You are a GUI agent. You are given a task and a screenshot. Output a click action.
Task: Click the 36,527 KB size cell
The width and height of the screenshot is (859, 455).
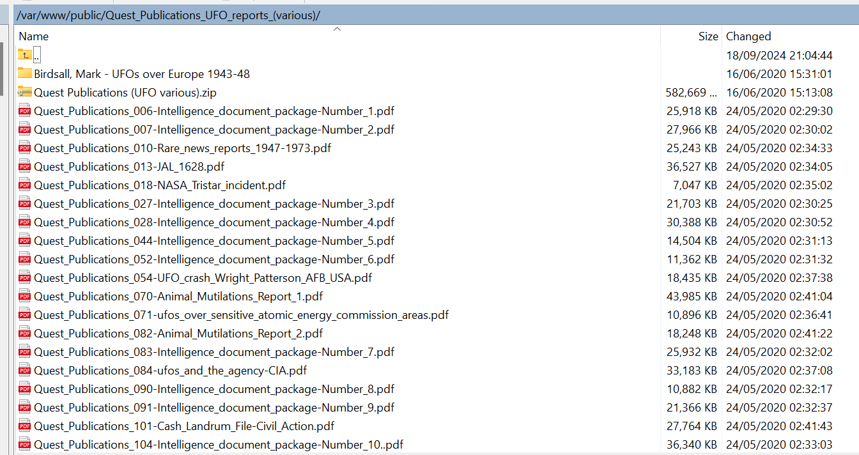(x=692, y=167)
